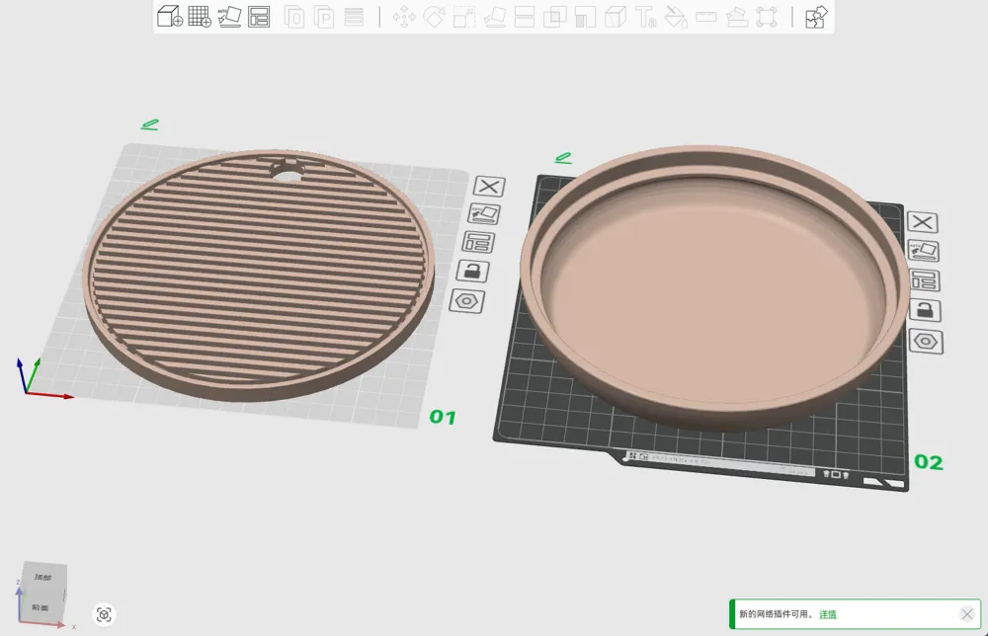The image size is (988, 636).
Task: Arrange objects on plate 01
Action: [477, 242]
